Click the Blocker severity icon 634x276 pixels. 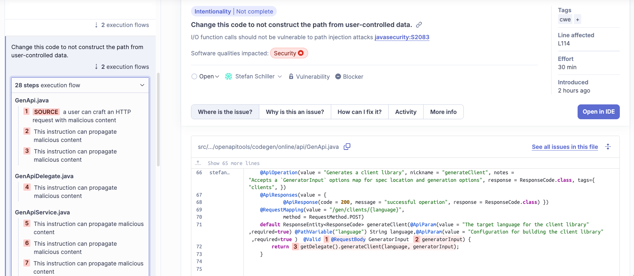coord(338,76)
